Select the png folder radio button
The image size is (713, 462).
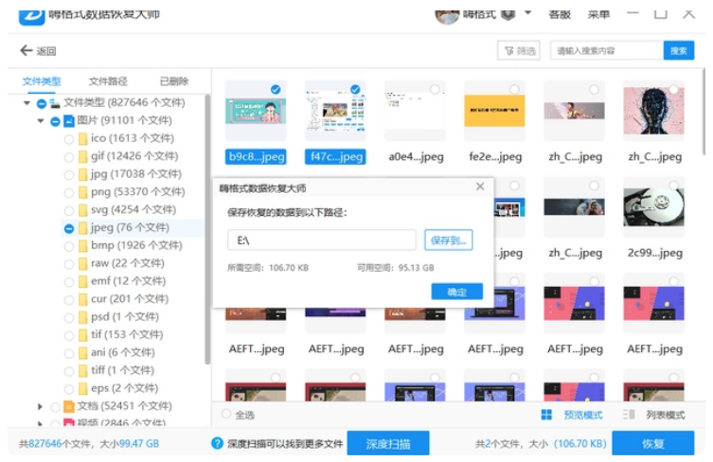click(x=69, y=193)
